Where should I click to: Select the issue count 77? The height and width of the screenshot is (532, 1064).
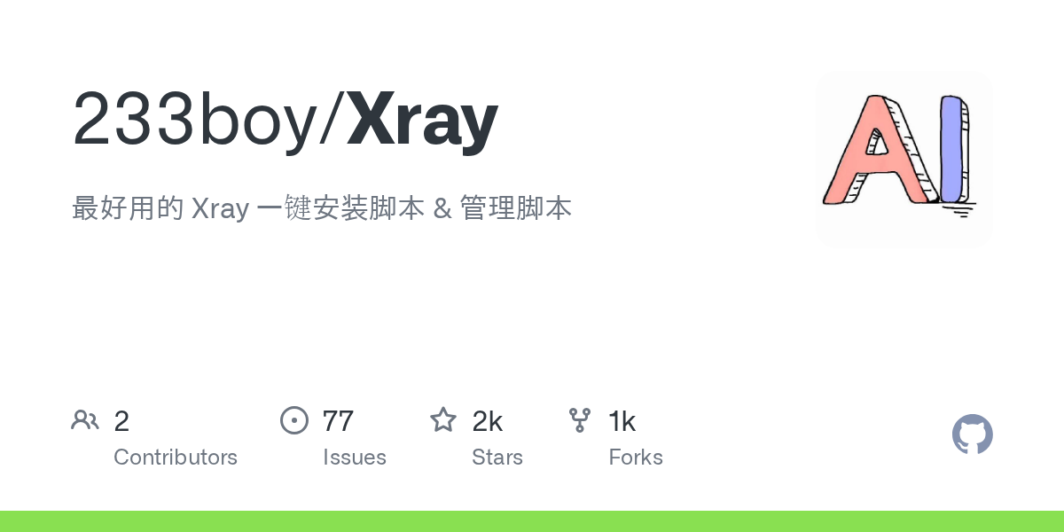(338, 421)
